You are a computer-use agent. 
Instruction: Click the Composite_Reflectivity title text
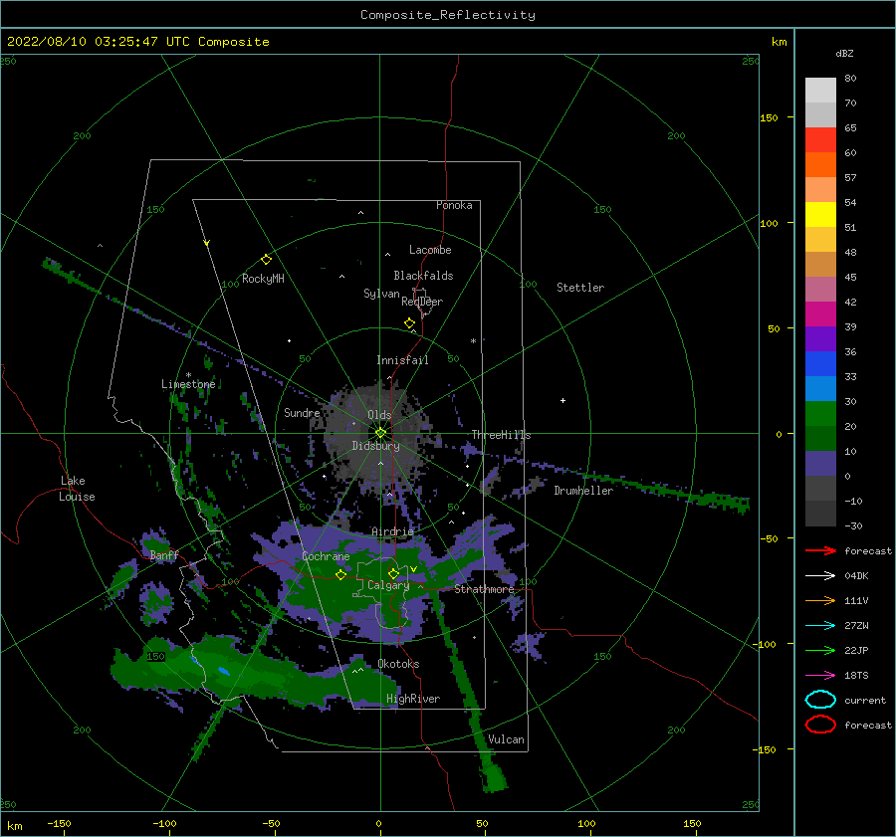447,15
